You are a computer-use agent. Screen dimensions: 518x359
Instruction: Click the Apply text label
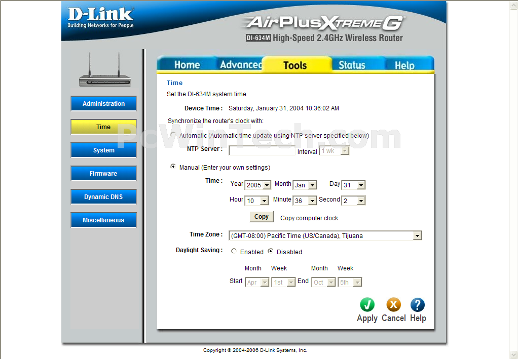click(x=367, y=318)
